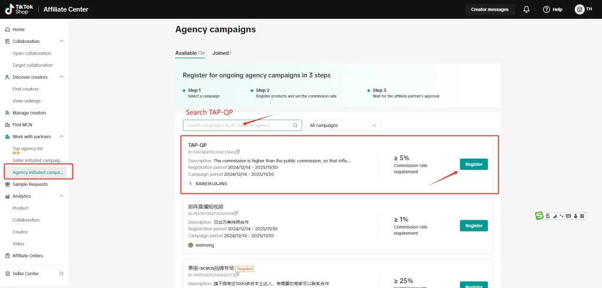Click the Sogou toolbar grid icon
602x288 pixels.
click(x=582, y=216)
